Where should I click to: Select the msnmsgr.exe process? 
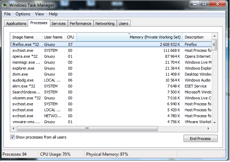[x=111, y=62]
